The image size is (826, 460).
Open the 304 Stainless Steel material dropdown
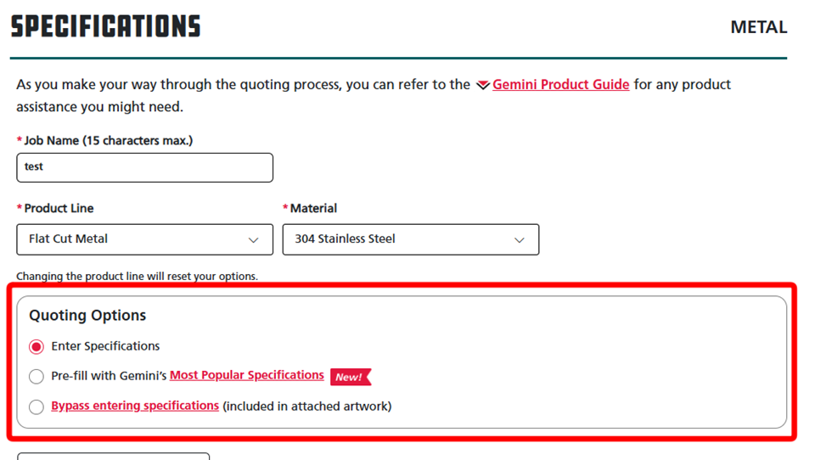[x=411, y=239]
